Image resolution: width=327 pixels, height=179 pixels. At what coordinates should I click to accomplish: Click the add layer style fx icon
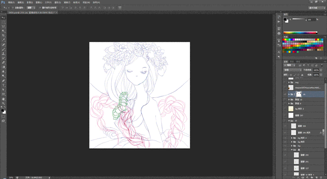pyautogui.click(x=298, y=178)
